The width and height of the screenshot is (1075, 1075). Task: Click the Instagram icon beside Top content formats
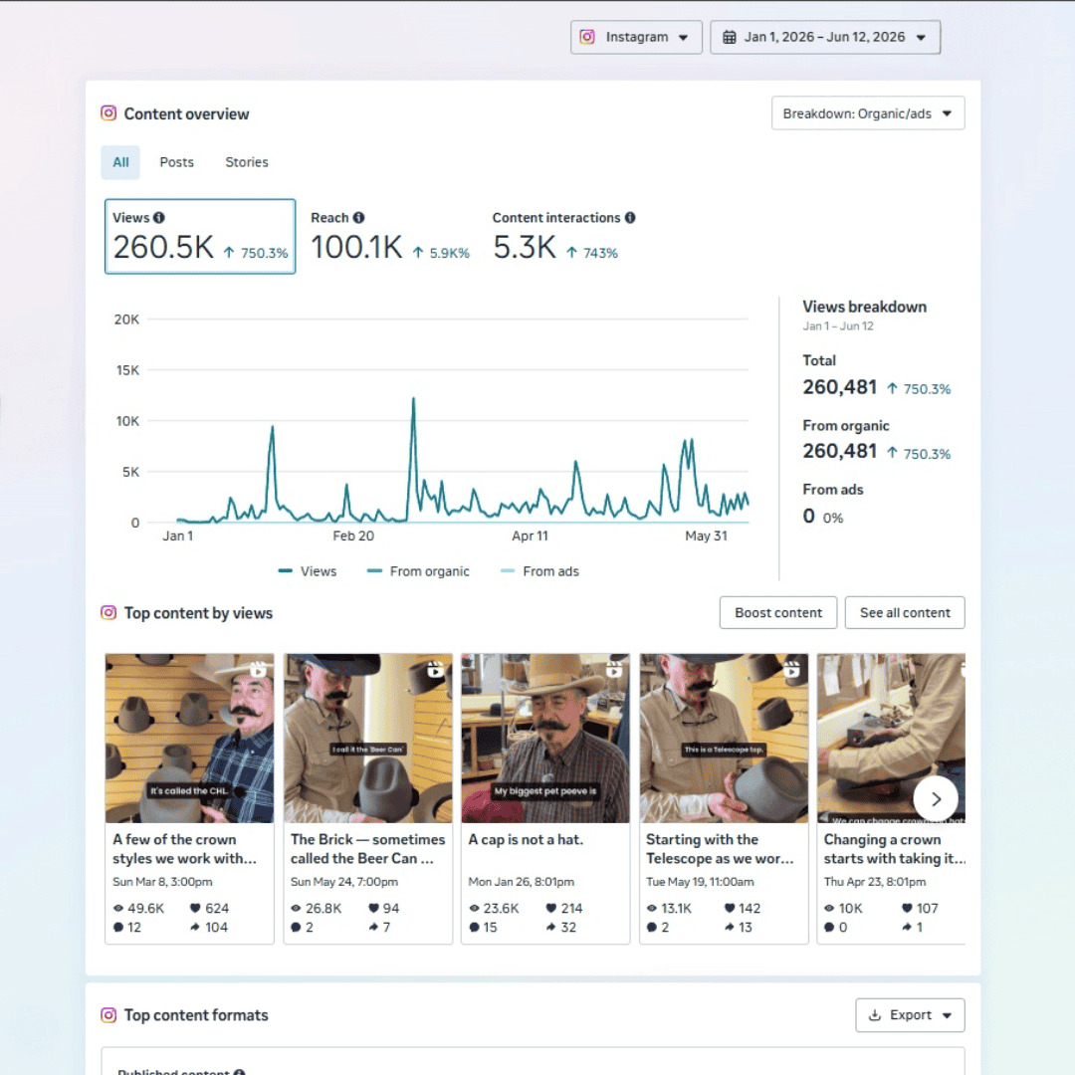[x=108, y=1014]
